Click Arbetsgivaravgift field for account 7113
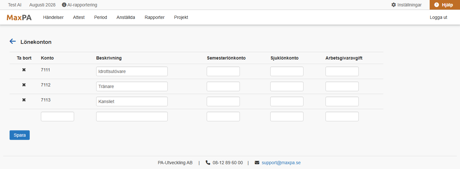 point(342,101)
